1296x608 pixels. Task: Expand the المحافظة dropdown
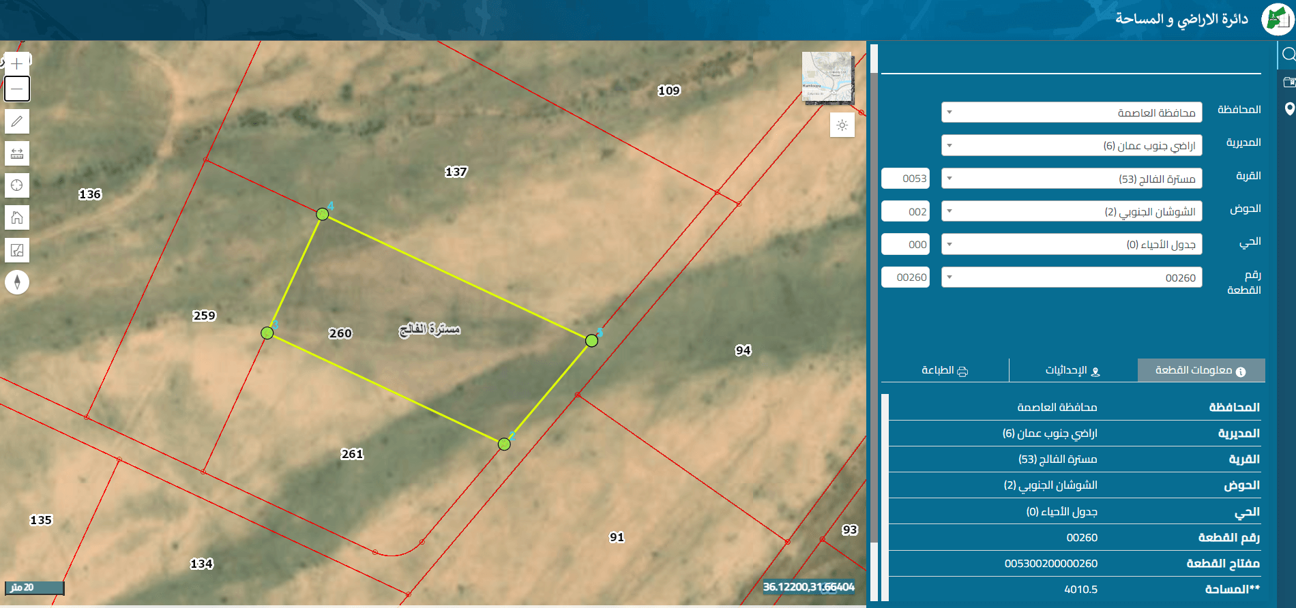tap(1072, 112)
